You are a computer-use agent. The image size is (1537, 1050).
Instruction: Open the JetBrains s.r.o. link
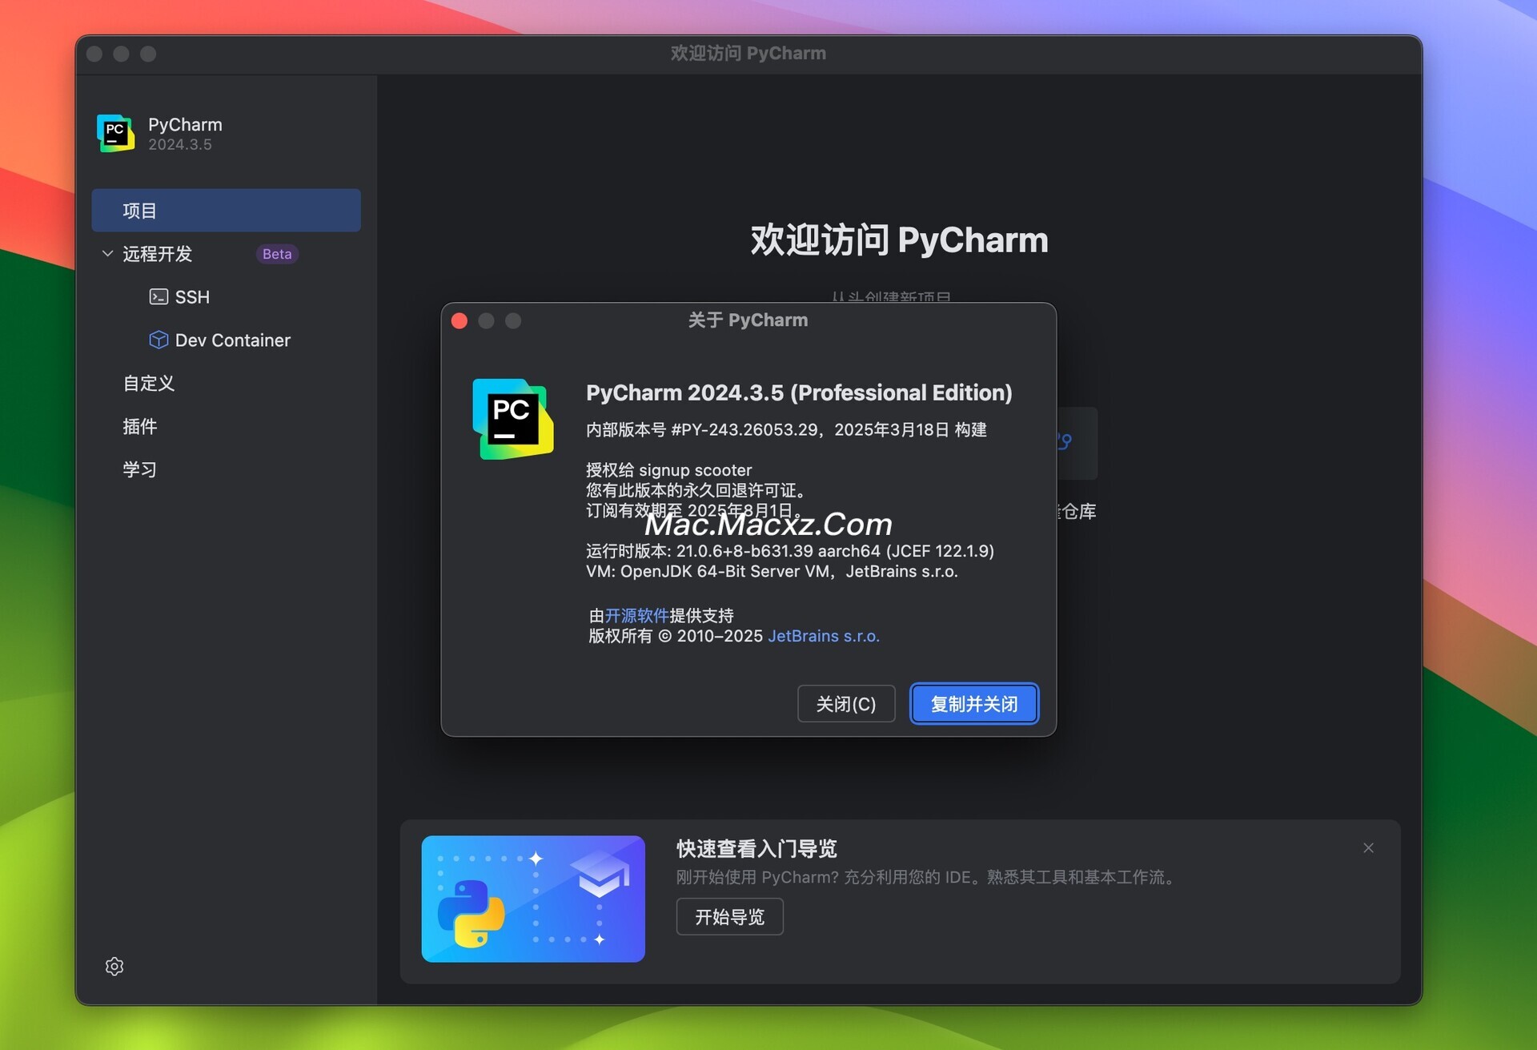[x=823, y=636]
